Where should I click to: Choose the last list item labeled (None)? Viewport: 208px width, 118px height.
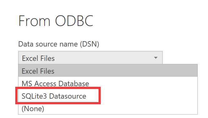tap(108, 108)
